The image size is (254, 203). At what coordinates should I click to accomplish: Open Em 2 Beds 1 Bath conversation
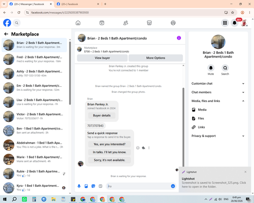point(35,88)
